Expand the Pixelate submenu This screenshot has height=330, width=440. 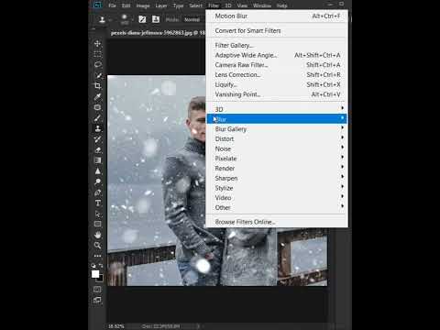click(x=277, y=159)
